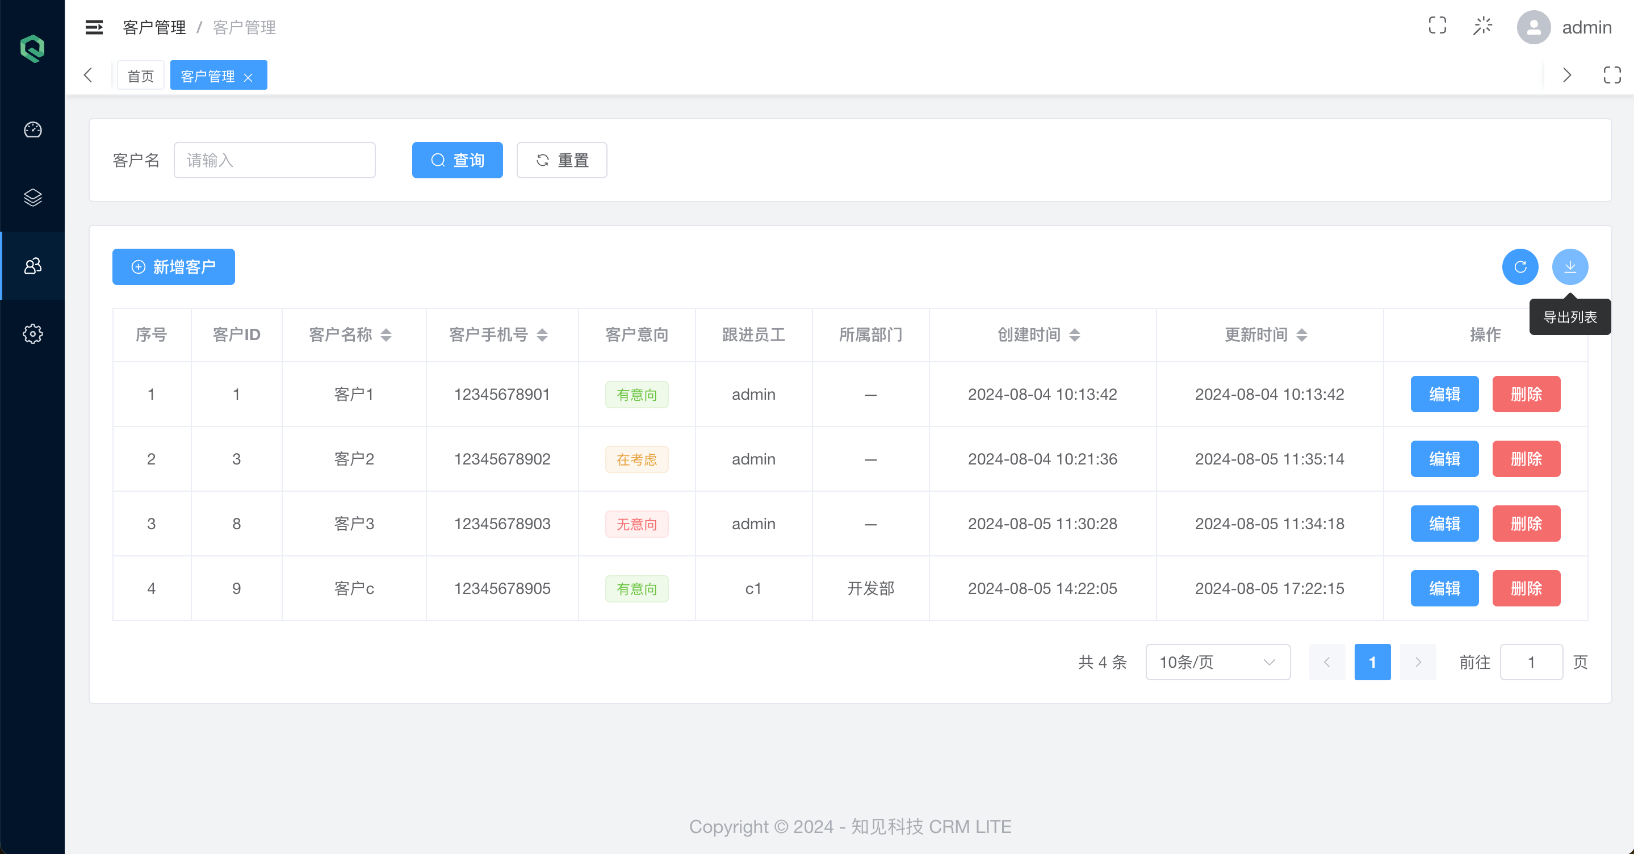Toggle fullscreen icon in top header
This screenshot has height=854, width=1634.
coord(1438,26)
